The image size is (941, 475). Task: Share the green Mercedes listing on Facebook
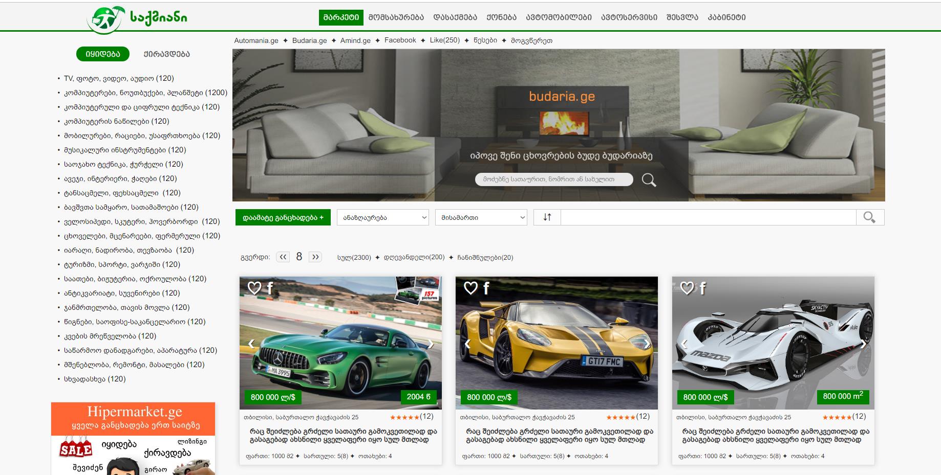(270, 289)
